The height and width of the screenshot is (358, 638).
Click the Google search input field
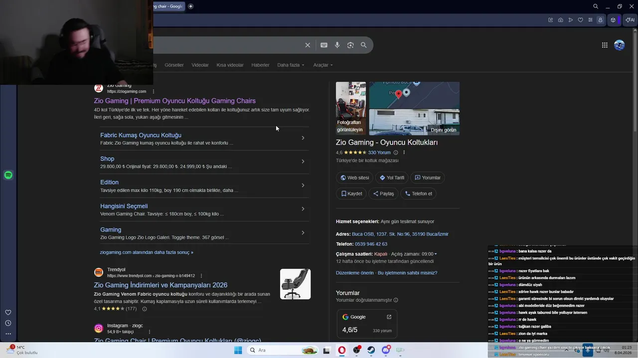pos(227,45)
